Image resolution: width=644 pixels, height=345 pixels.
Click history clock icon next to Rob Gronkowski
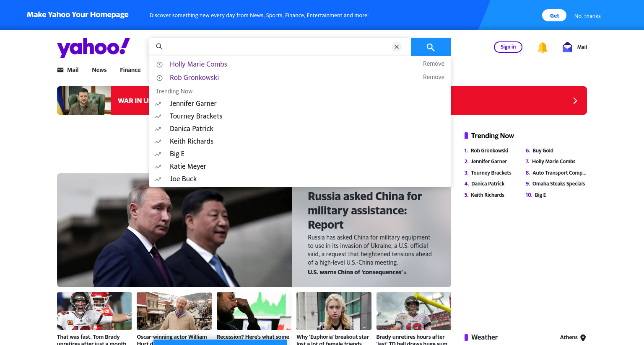coord(159,78)
